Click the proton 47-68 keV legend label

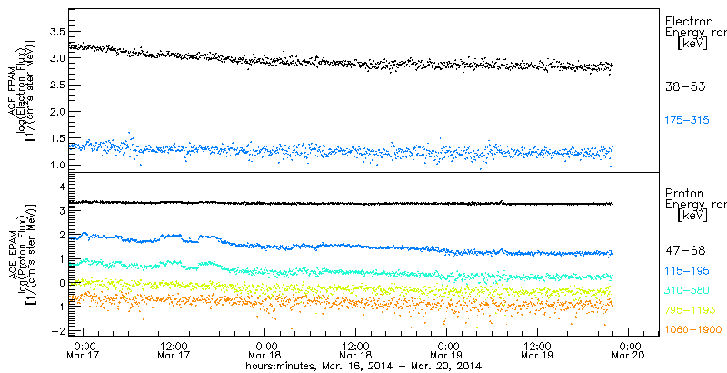pos(685,250)
